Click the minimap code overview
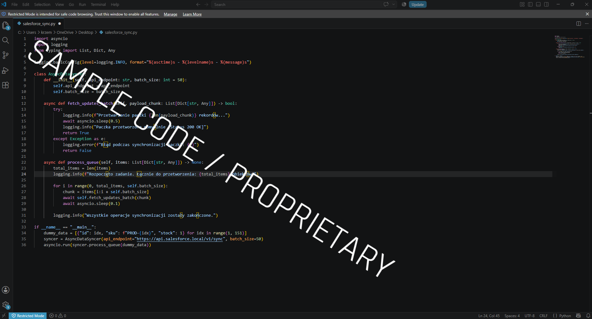The height and width of the screenshot is (319, 592). [570, 47]
